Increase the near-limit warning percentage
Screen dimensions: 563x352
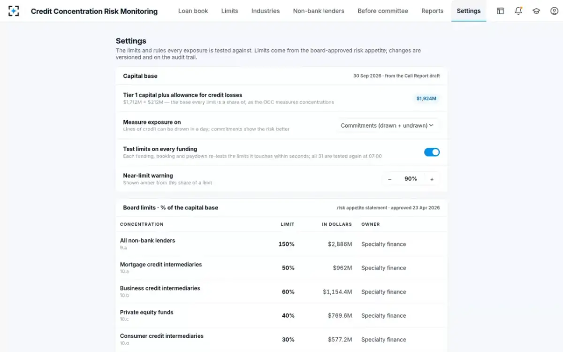pyautogui.click(x=432, y=179)
